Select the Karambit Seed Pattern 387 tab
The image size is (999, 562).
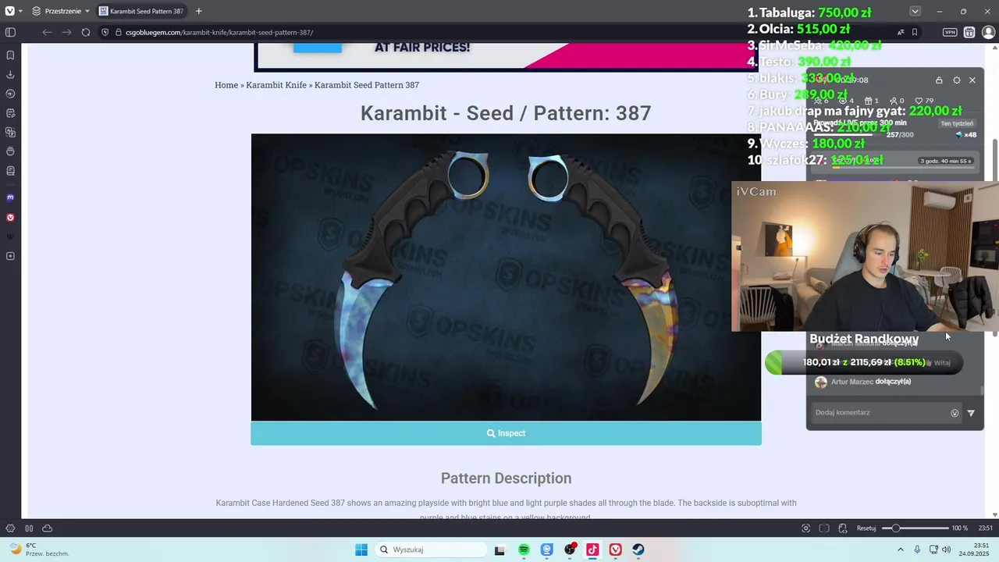[141, 11]
